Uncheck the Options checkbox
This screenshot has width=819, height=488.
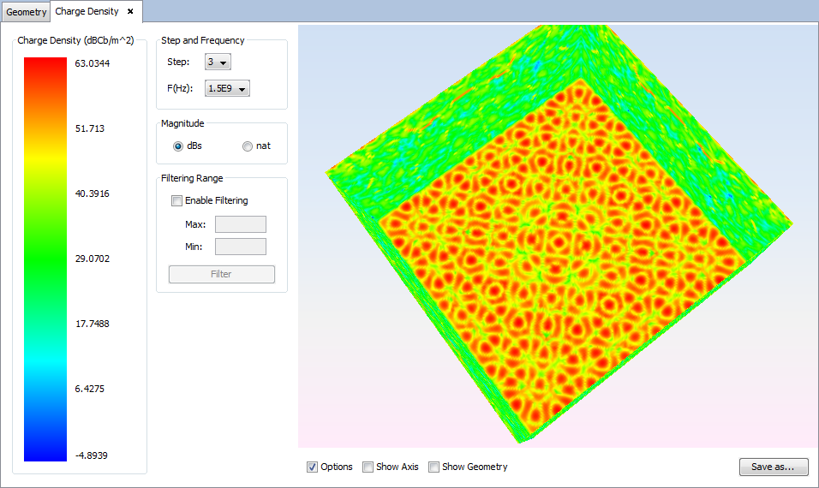point(312,467)
